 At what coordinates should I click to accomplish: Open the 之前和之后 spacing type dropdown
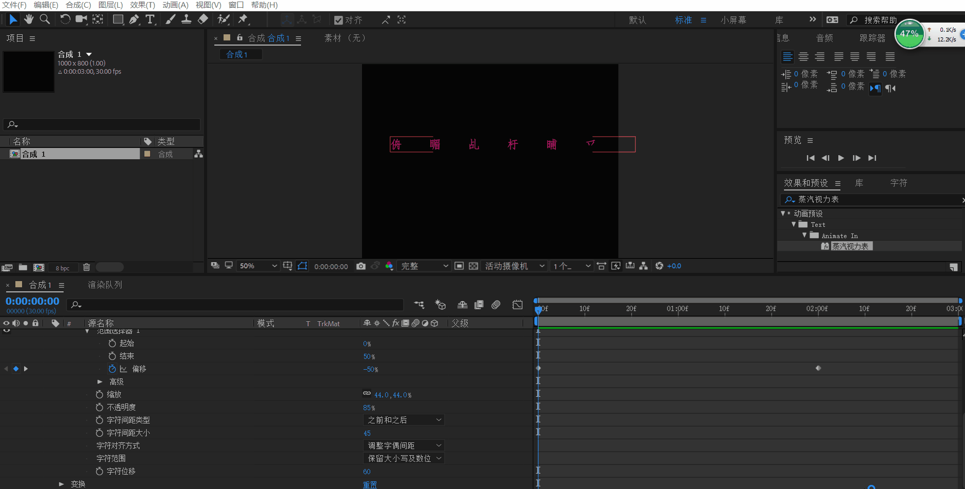click(x=404, y=420)
